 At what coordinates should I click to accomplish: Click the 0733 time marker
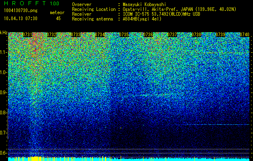point(76,35)
